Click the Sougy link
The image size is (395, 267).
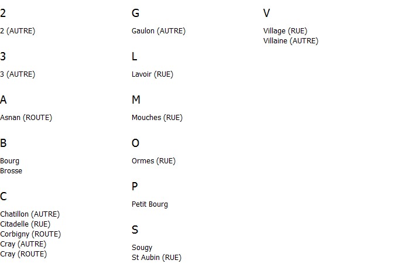click(x=142, y=248)
